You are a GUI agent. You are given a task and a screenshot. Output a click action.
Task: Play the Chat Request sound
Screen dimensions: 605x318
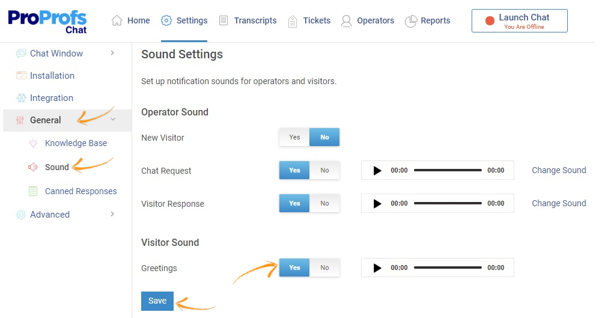point(377,171)
